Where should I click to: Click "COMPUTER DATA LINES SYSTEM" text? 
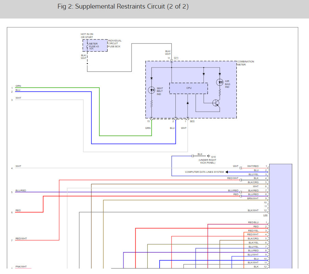point(205,172)
